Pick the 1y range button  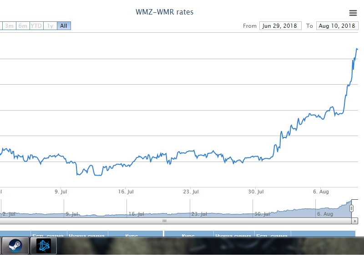[x=50, y=26]
